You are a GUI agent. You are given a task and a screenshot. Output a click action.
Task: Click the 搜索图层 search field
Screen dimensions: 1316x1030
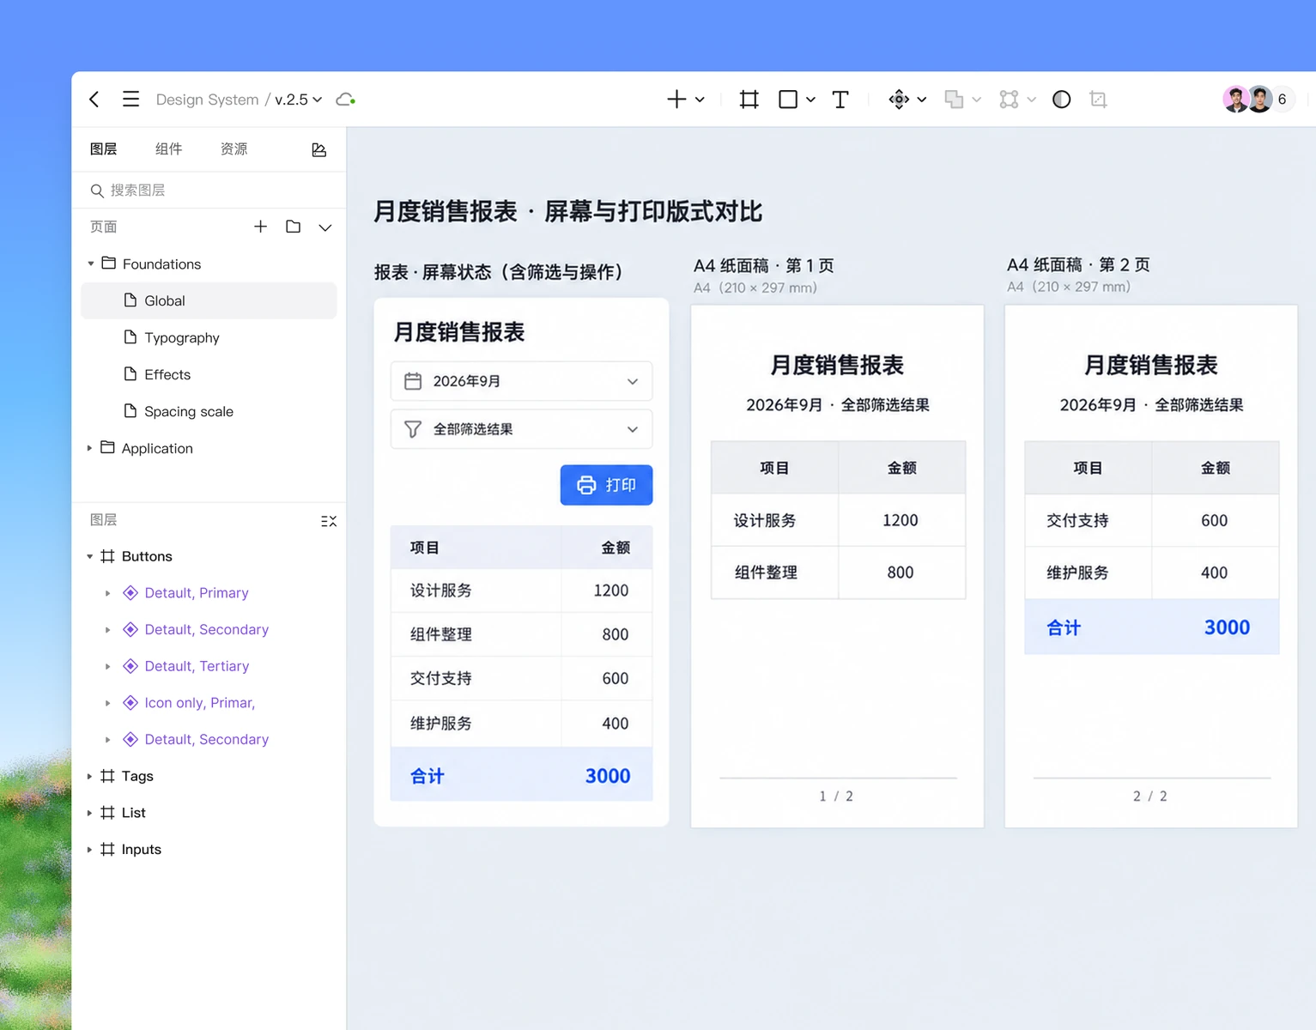209,190
